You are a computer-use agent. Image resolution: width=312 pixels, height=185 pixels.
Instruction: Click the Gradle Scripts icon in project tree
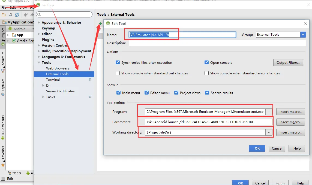tap(14, 41)
